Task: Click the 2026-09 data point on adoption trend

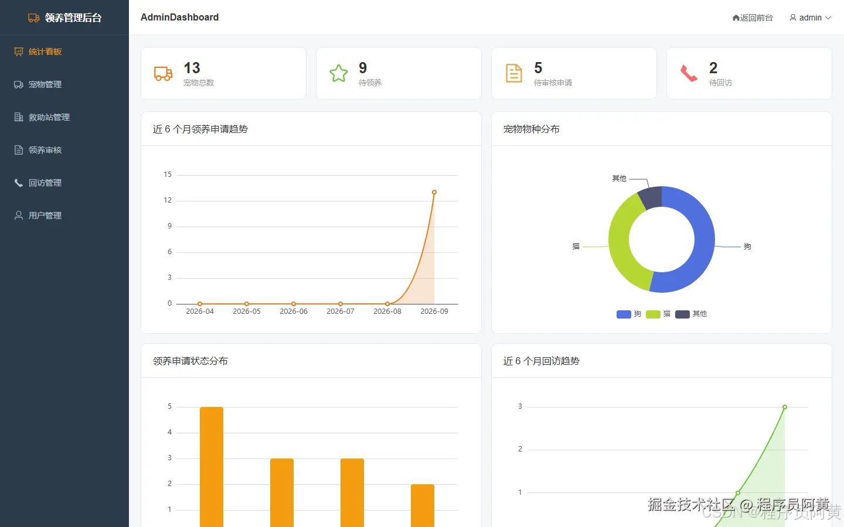Action: point(434,192)
